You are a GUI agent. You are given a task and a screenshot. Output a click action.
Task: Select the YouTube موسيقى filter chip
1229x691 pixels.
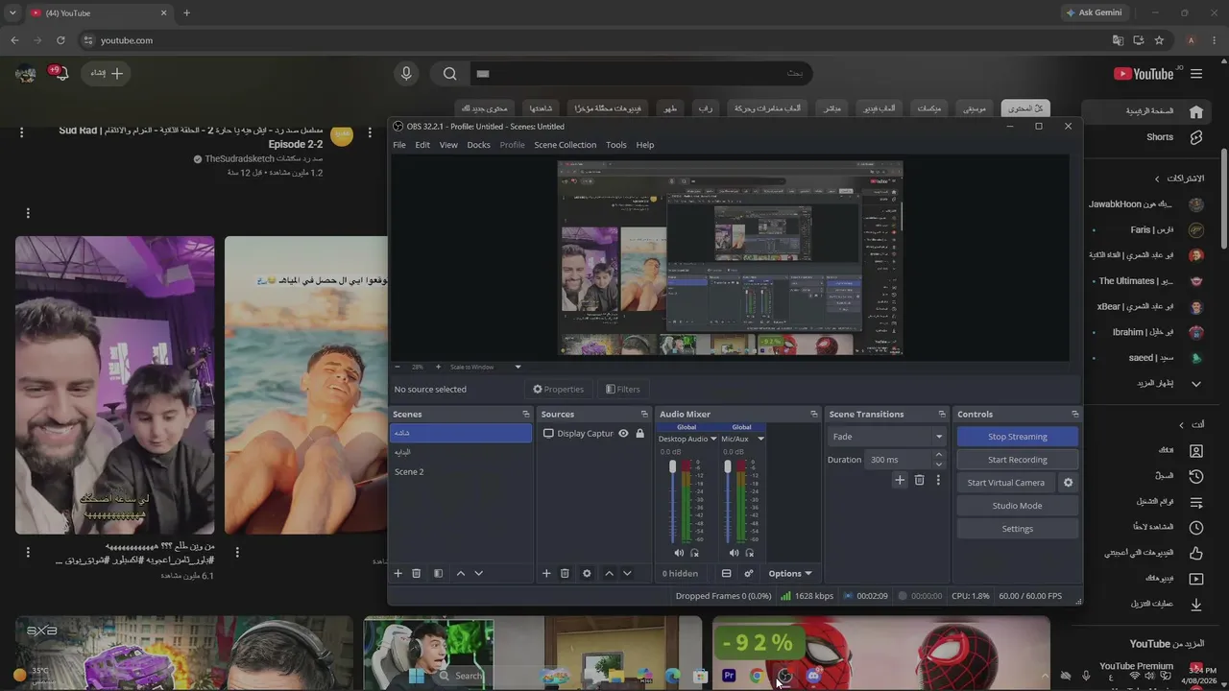pos(975,108)
